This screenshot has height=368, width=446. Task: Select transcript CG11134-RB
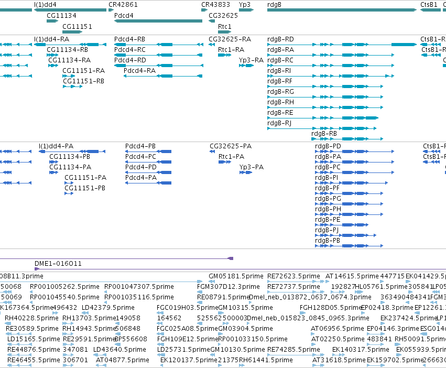pyautogui.click(x=67, y=49)
